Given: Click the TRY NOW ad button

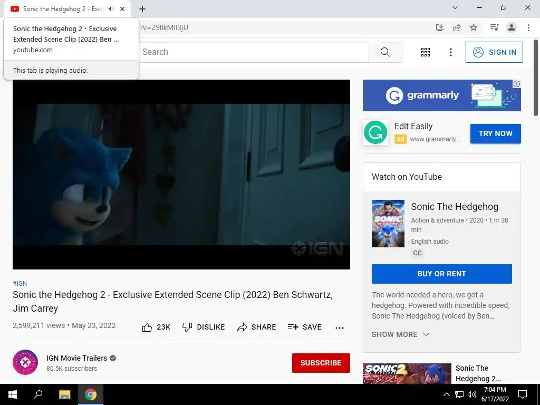Looking at the screenshot, I should pos(495,133).
